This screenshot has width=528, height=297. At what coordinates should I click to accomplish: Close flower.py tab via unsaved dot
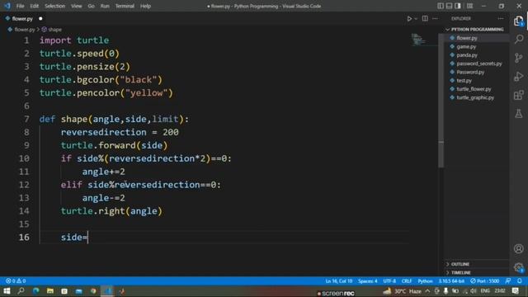(x=40, y=19)
